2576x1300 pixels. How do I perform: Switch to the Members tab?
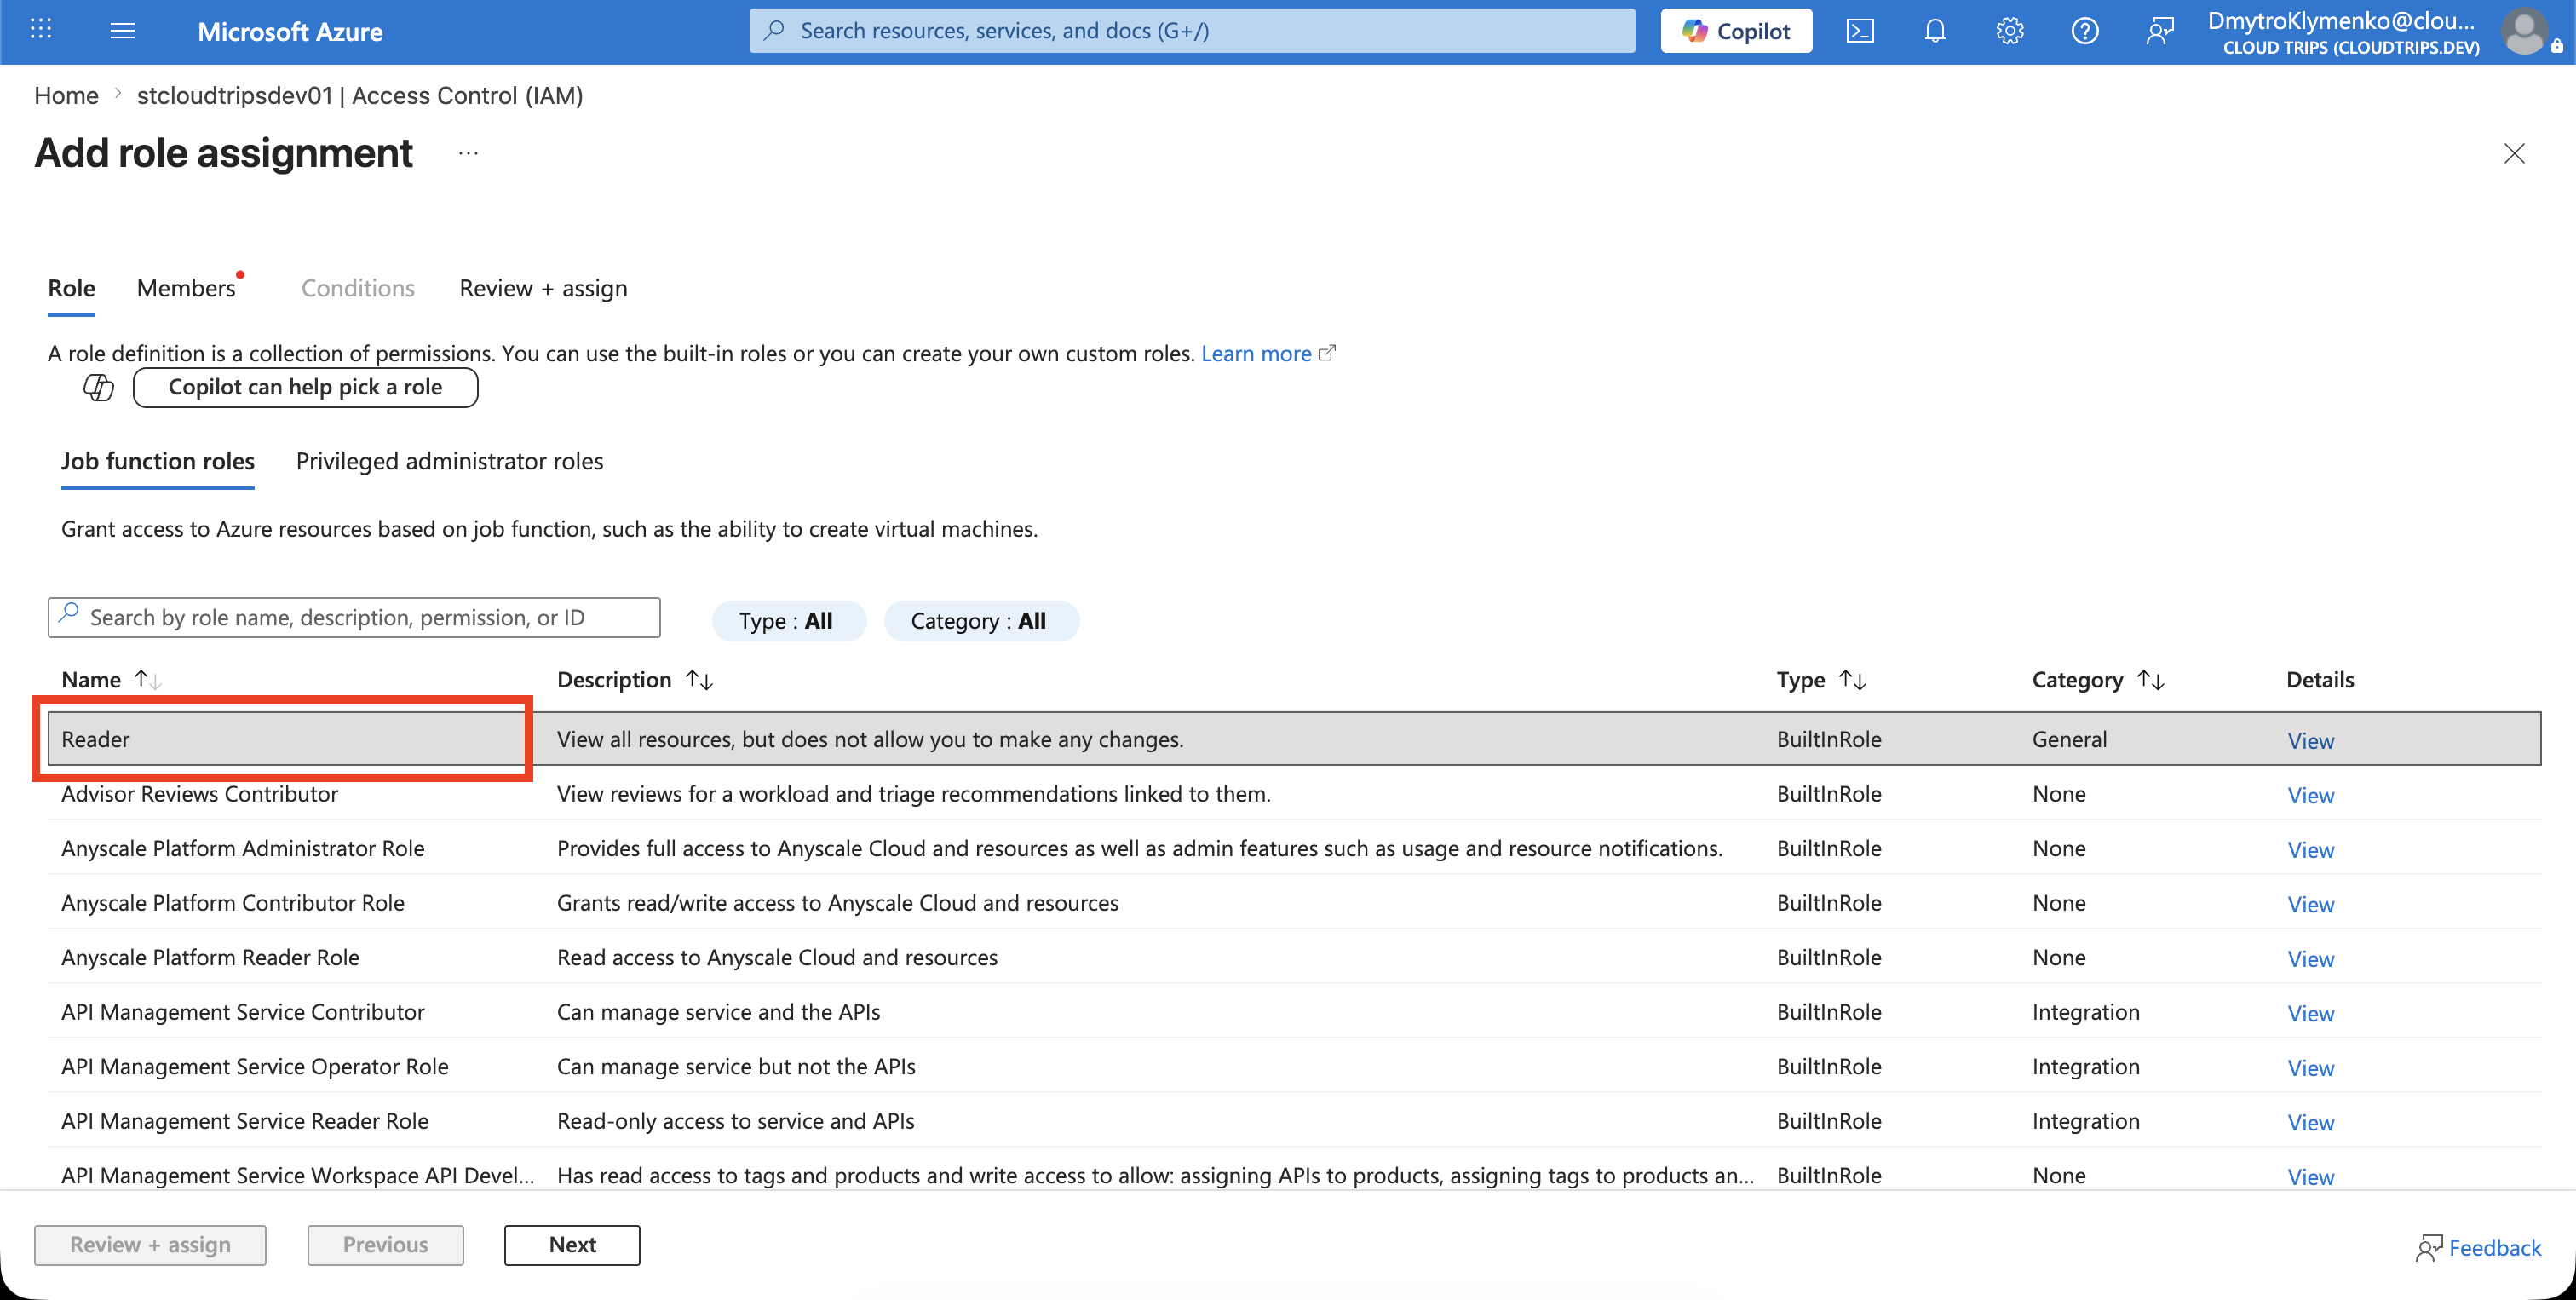(x=187, y=288)
